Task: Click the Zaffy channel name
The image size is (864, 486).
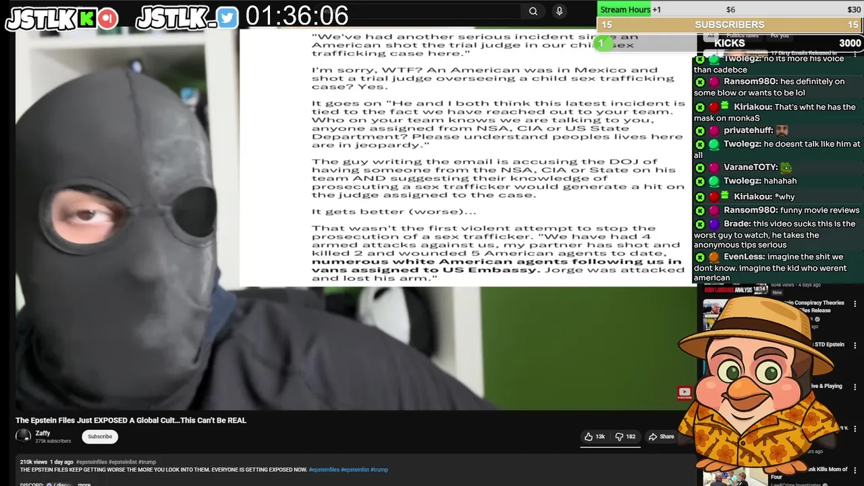Action: tap(43, 433)
